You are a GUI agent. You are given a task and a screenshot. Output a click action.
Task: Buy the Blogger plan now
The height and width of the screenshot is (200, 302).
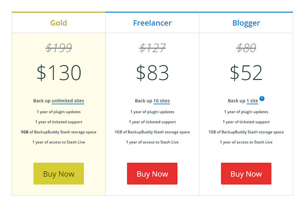click(246, 174)
